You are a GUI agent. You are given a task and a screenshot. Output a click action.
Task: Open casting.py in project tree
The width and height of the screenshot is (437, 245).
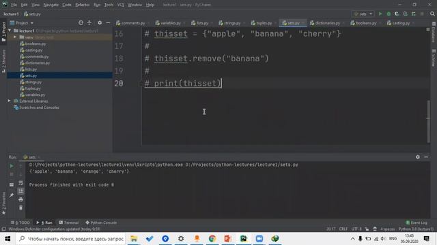tap(31, 50)
